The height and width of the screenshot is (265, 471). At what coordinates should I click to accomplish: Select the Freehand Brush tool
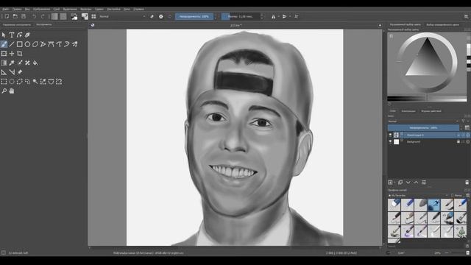pyautogui.click(x=4, y=44)
